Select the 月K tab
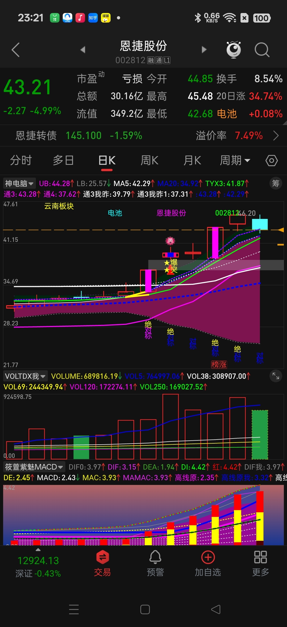The image size is (287, 627). pyautogui.click(x=192, y=161)
